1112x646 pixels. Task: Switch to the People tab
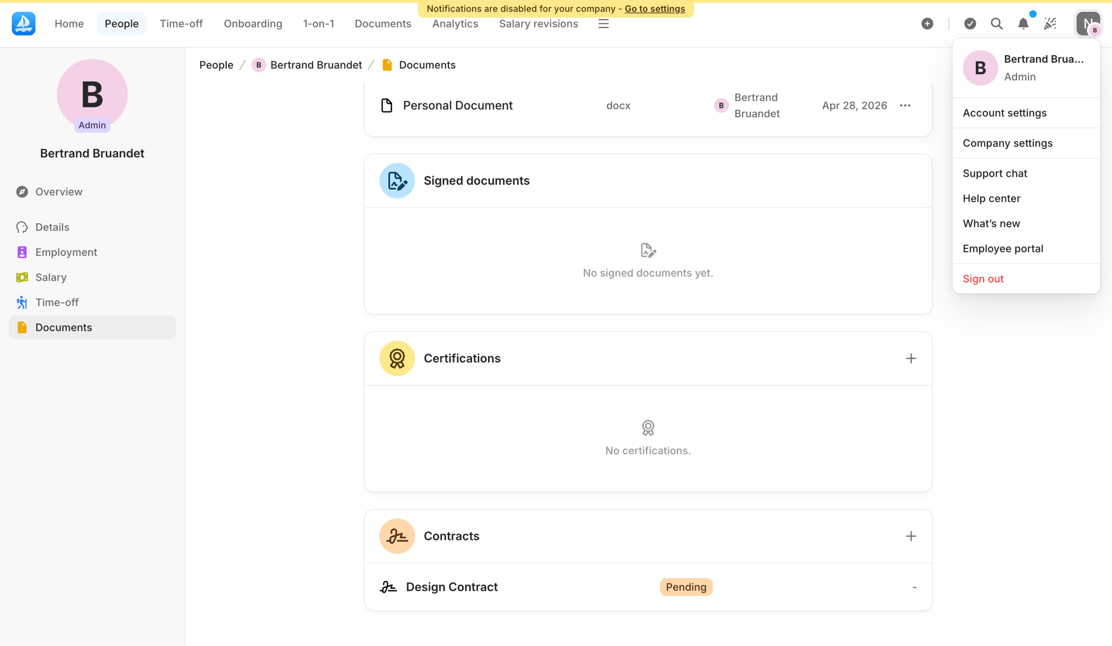pyautogui.click(x=121, y=24)
